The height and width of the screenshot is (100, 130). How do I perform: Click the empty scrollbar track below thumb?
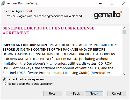tap(124, 53)
